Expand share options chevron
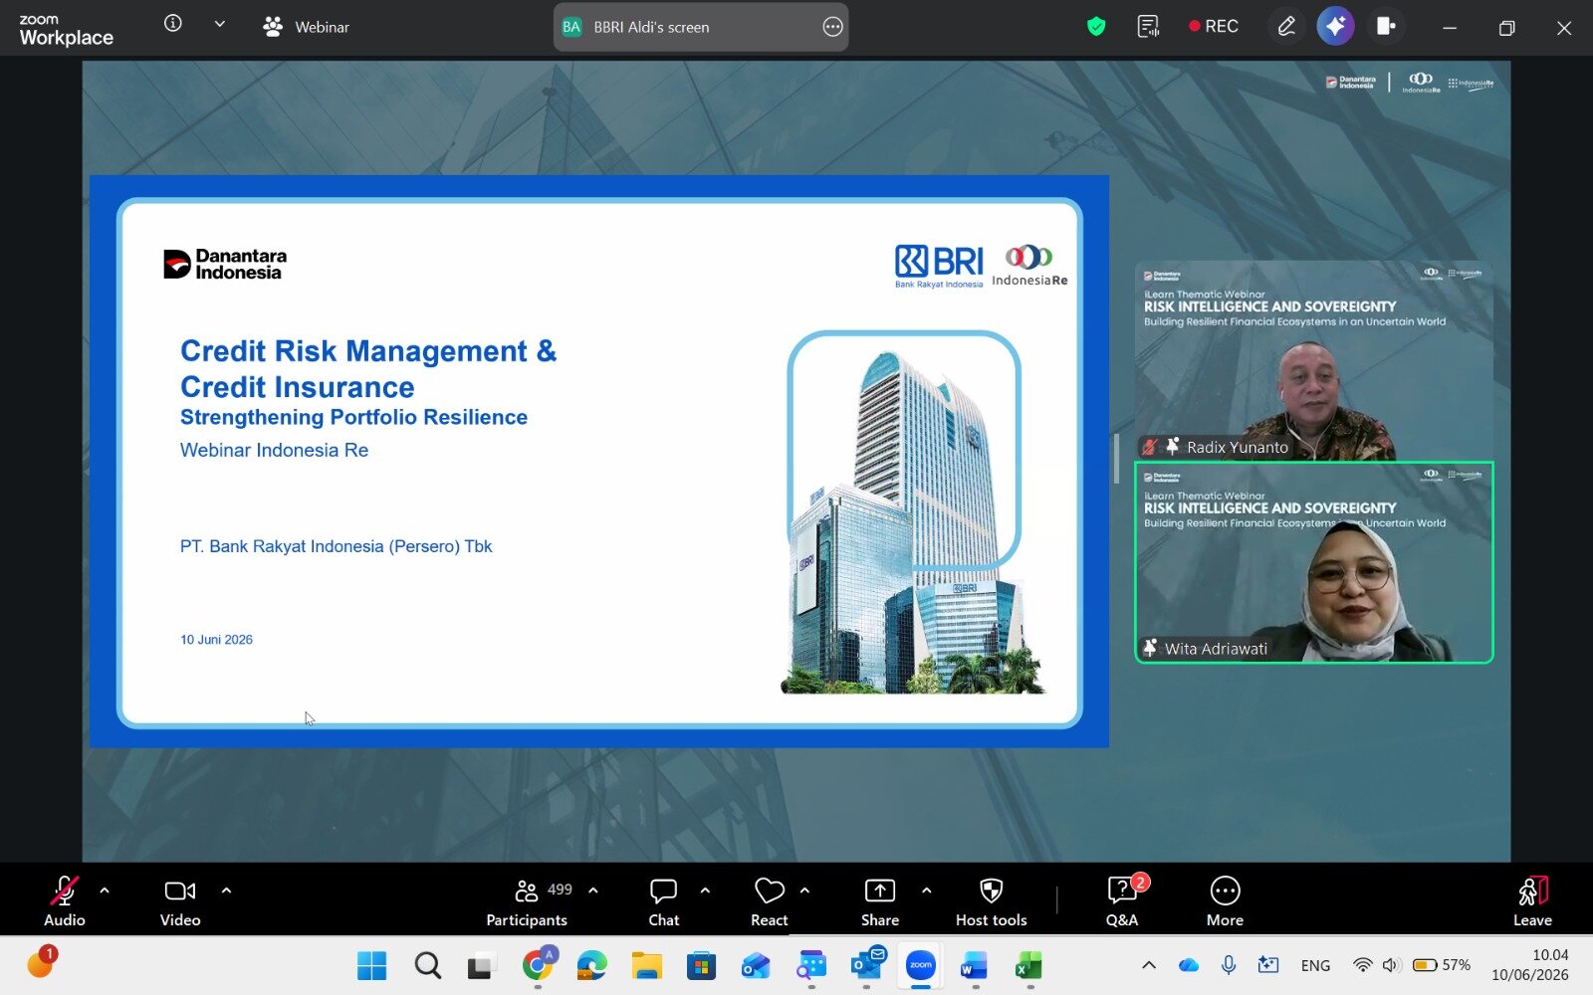Image resolution: width=1593 pixels, height=995 pixels. (x=926, y=891)
